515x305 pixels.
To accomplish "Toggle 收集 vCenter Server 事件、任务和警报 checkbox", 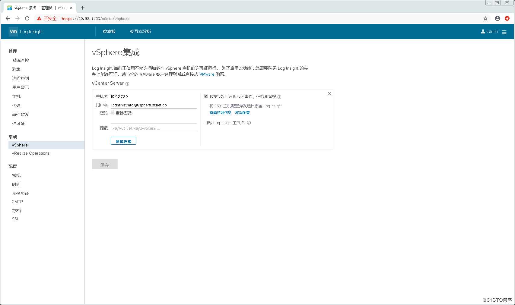I will (x=206, y=96).
